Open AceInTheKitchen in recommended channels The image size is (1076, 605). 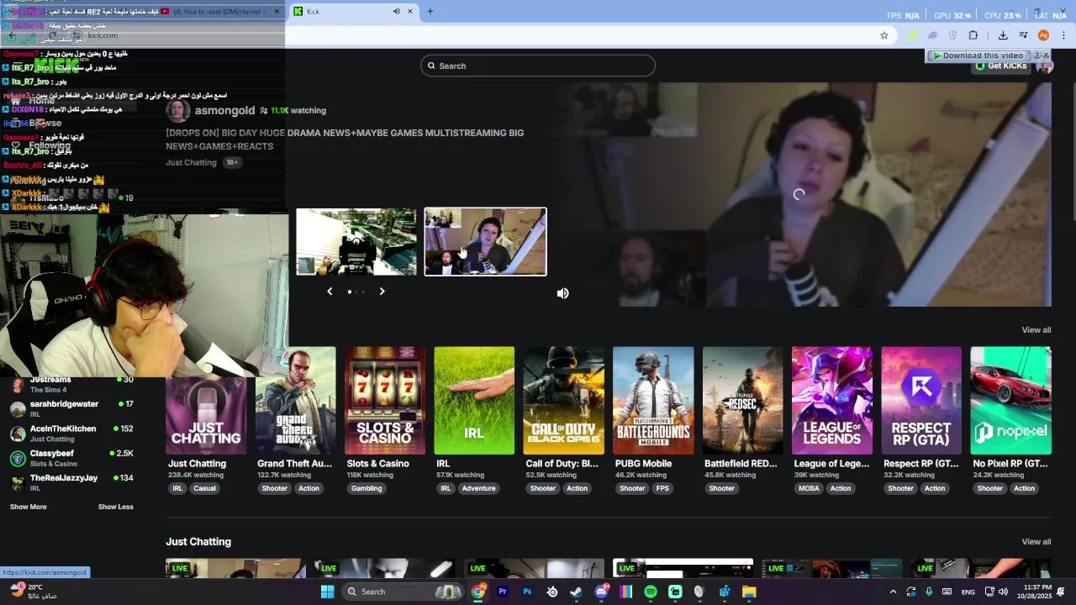point(71,434)
